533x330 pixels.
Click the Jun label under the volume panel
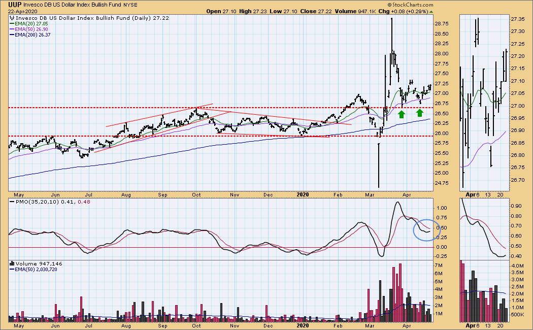click(55, 325)
